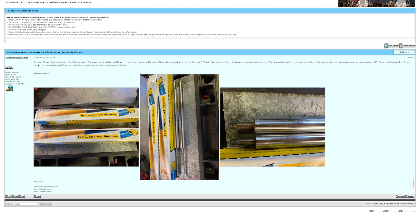Quote this post
This screenshot has height=212, width=420.
tap(400, 196)
